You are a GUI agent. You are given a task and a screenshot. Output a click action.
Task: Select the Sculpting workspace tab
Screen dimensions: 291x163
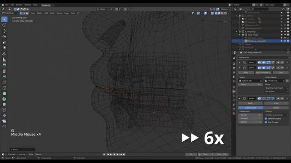46,5
